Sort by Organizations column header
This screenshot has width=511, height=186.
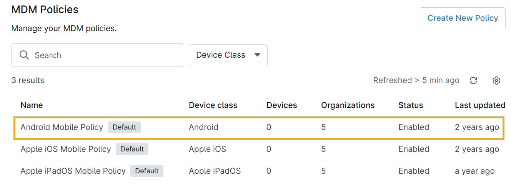click(348, 105)
